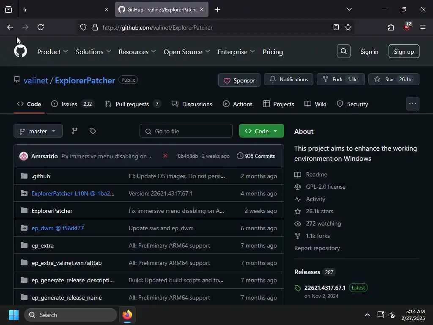The width and height of the screenshot is (433, 325).
Task: Open the green Code dropdown button
Action: click(261, 131)
